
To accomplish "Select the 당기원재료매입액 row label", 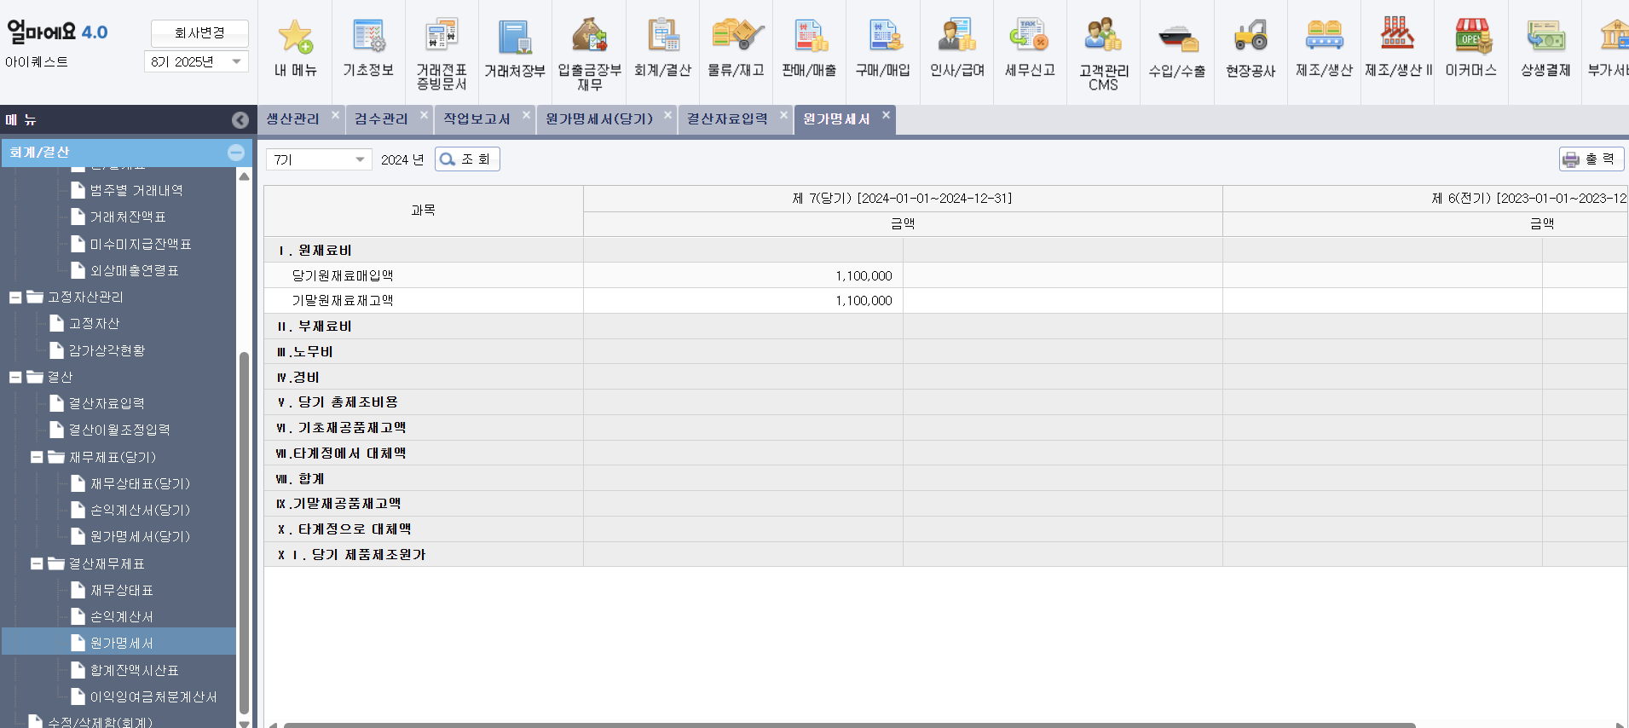I will [343, 275].
